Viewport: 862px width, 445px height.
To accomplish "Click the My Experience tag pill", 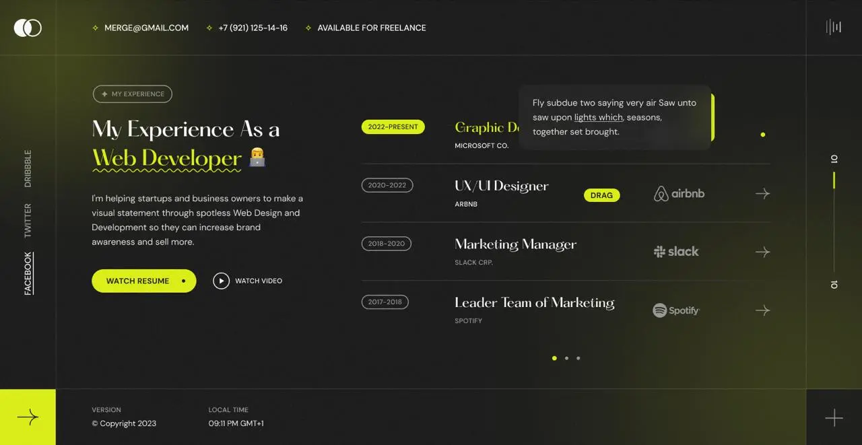I will click(133, 94).
